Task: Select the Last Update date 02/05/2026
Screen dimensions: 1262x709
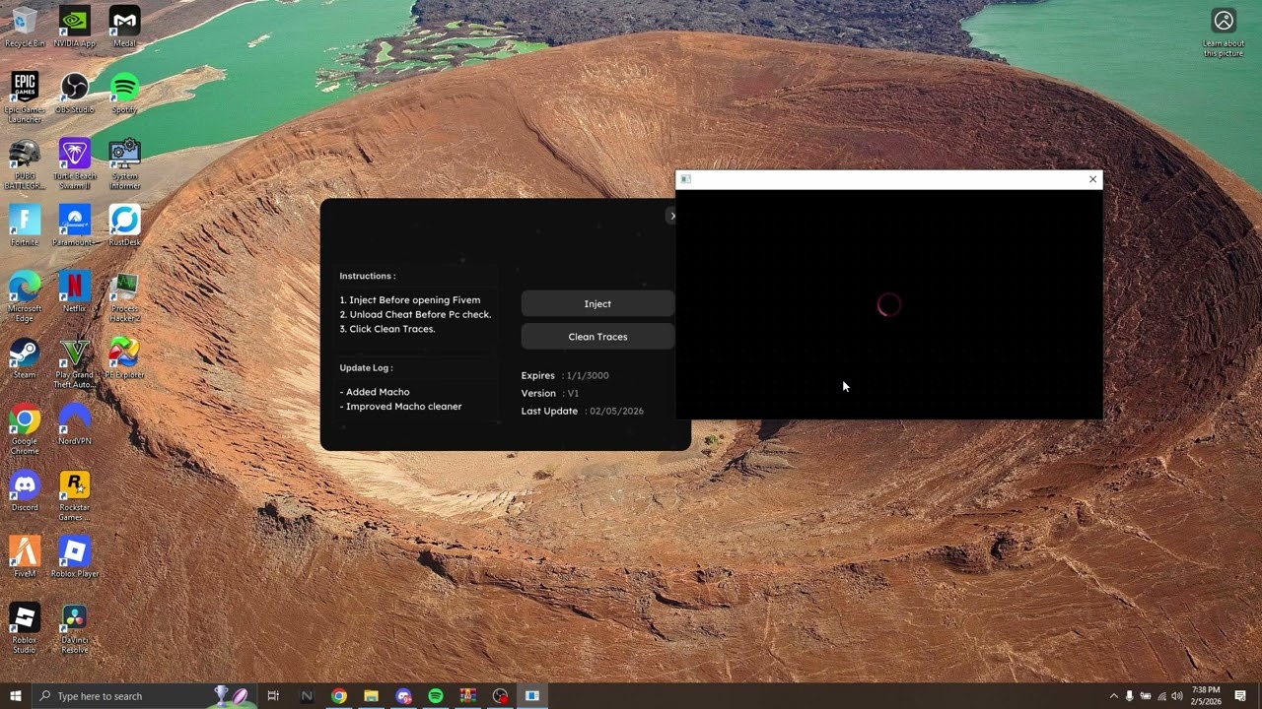Action: click(x=616, y=412)
